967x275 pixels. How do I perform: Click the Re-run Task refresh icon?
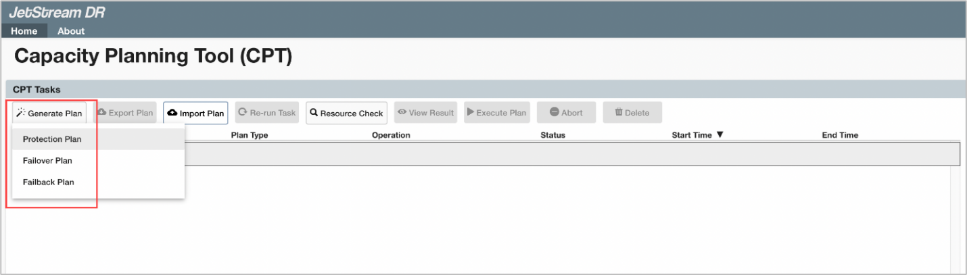(243, 112)
